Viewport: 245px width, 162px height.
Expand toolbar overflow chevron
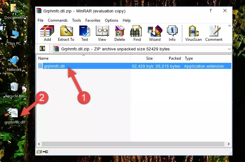coord(229,26)
